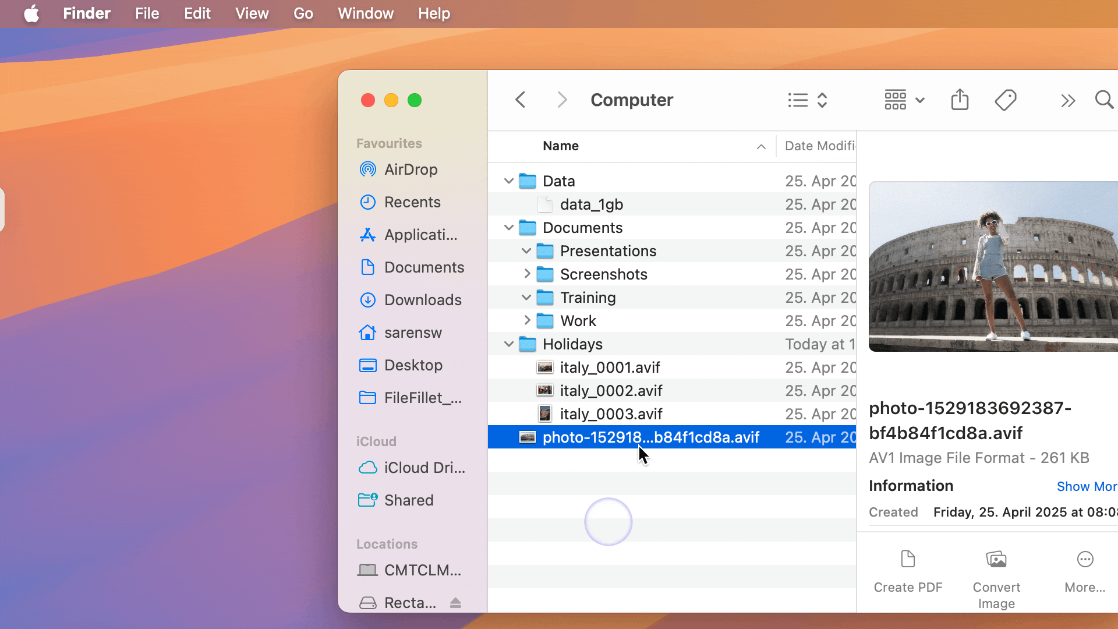Click the Share toolbar icon
This screenshot has width=1118, height=629.
[960, 100]
